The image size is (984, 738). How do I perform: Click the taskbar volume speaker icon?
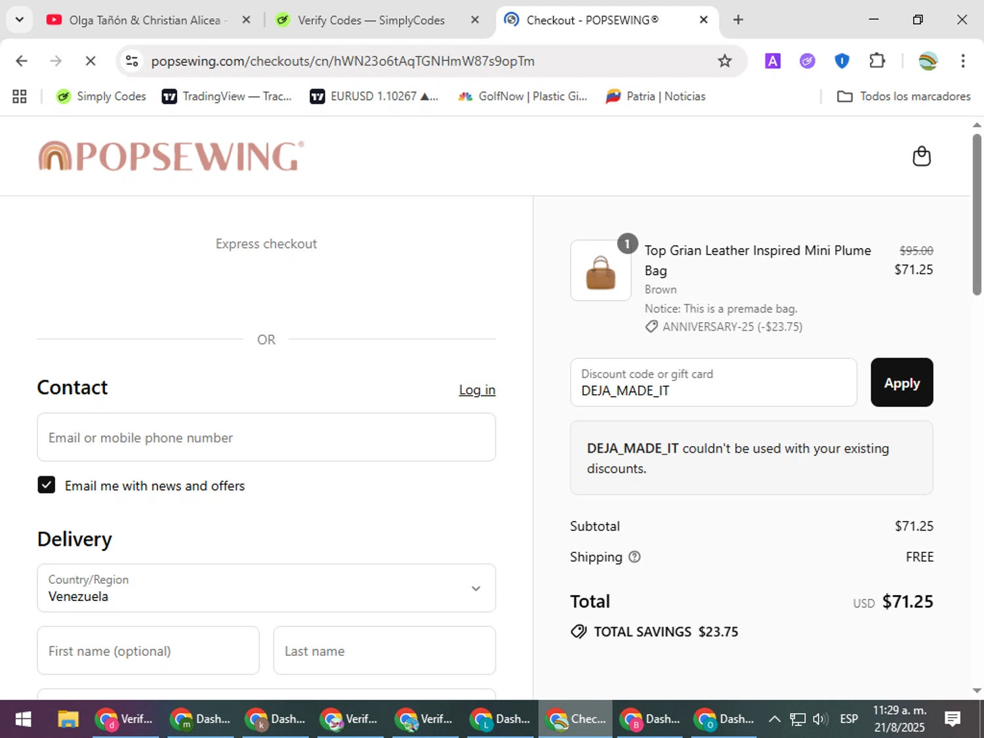pos(820,719)
